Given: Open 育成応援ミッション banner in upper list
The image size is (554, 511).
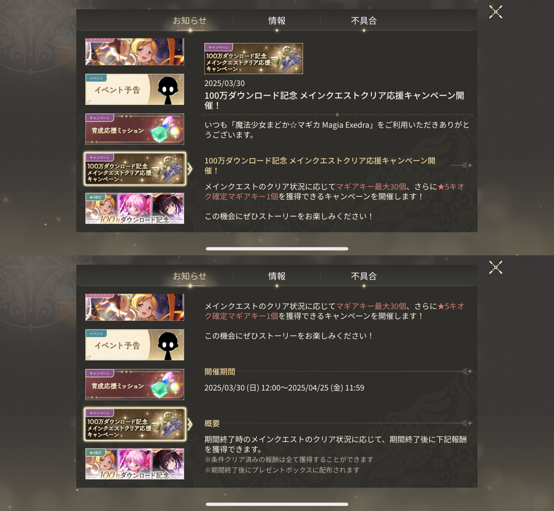Looking at the screenshot, I should (x=135, y=129).
